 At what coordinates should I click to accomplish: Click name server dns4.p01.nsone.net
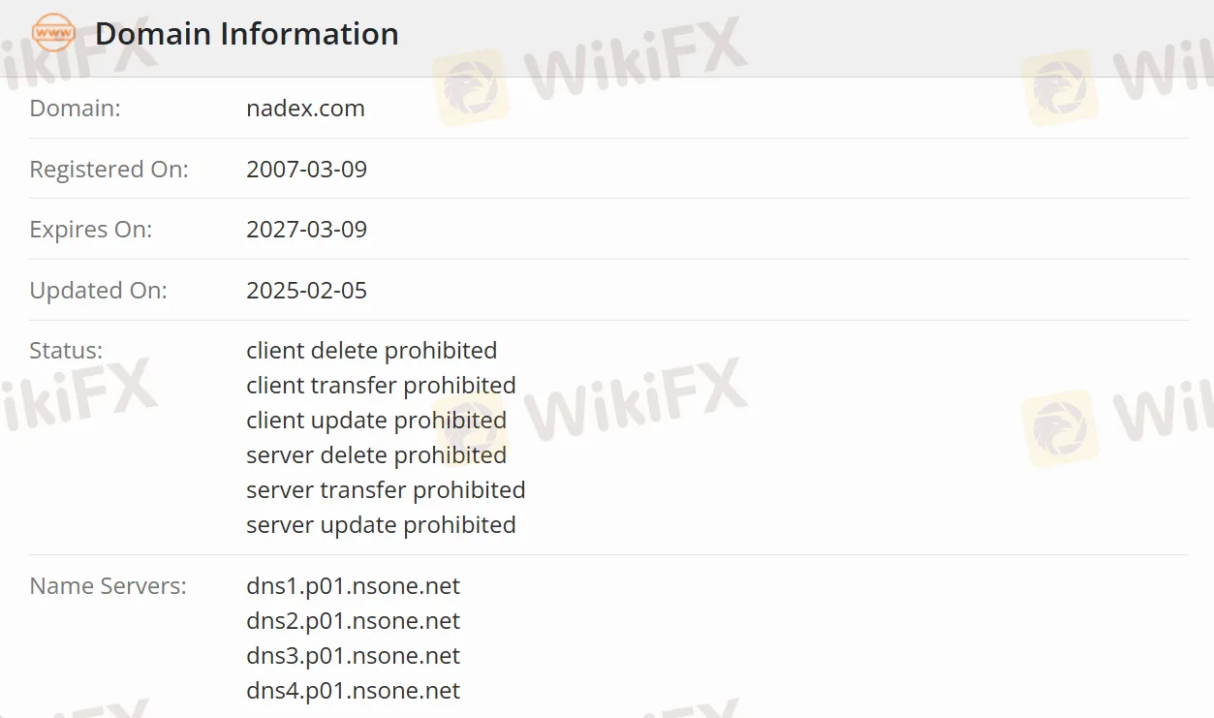[353, 691]
